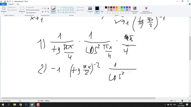Select the Color picker eyedropper tool
Screen dimensions: 191x107
45,12
